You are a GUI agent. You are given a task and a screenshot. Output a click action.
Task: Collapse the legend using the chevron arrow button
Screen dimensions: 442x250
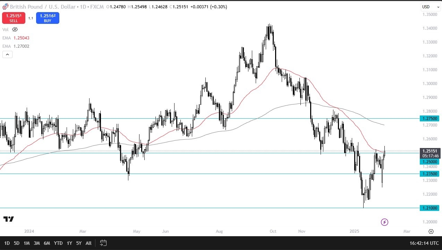pos(7,54)
